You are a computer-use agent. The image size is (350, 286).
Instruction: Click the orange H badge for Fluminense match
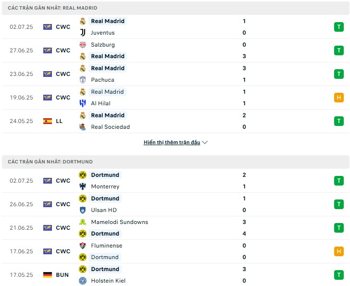(x=338, y=251)
